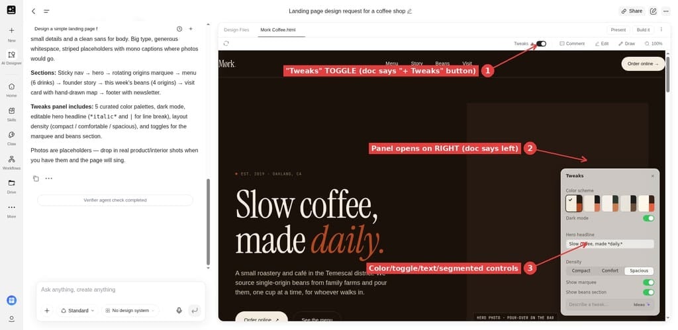This screenshot has height=330, width=678.
Task: Click the Mørk logo in the preview
Action: [x=227, y=64]
